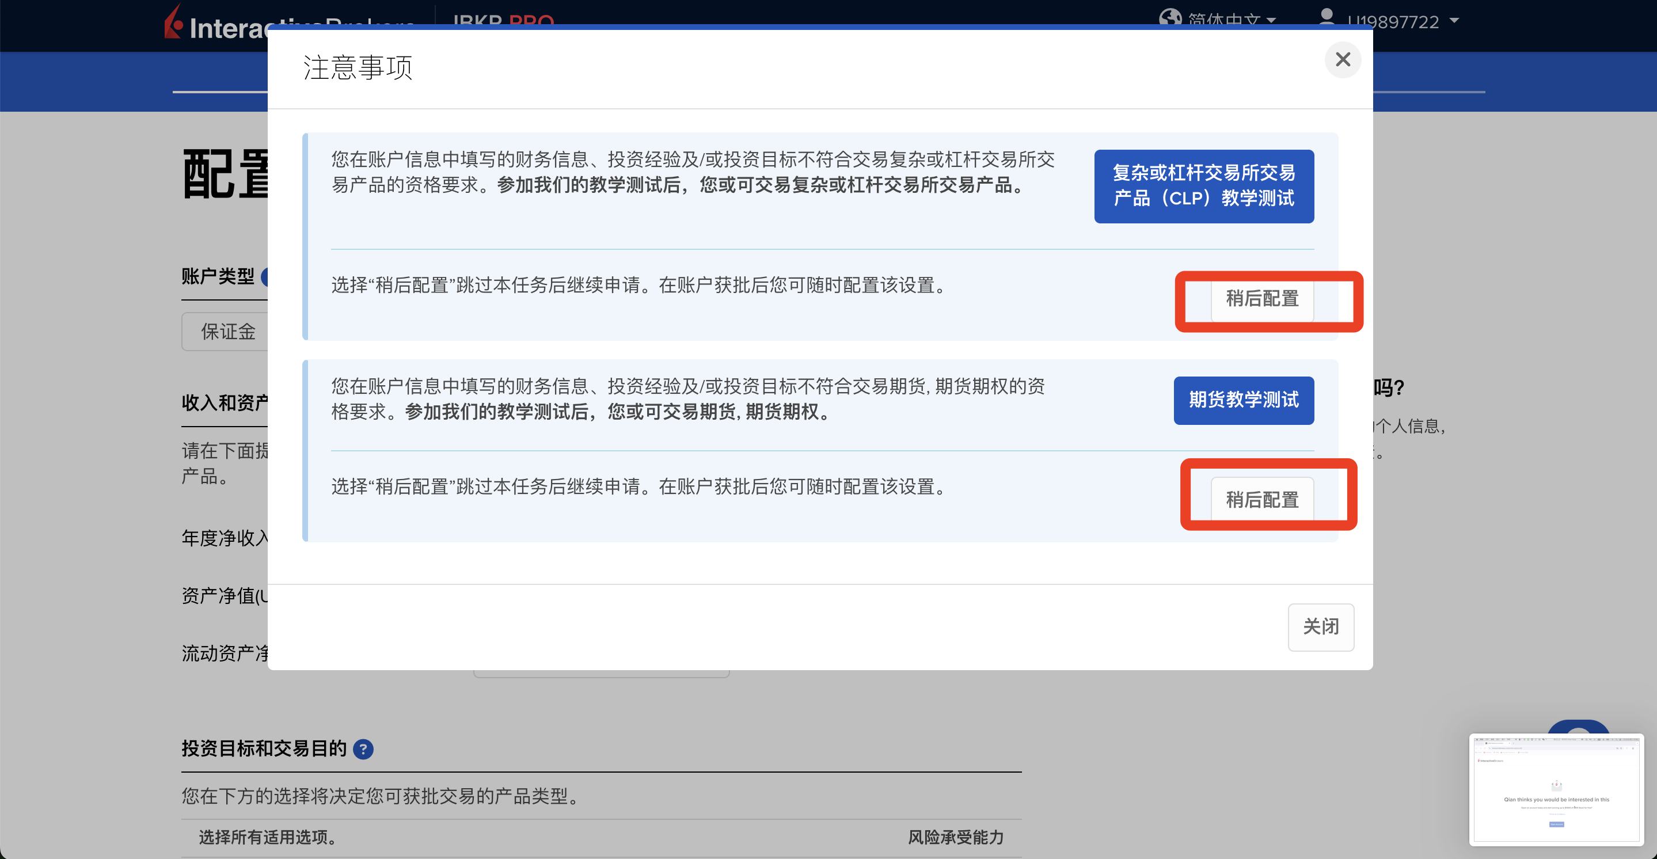Click the globe language icon

(1169, 17)
